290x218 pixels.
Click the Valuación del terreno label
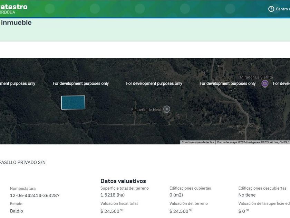(188, 203)
